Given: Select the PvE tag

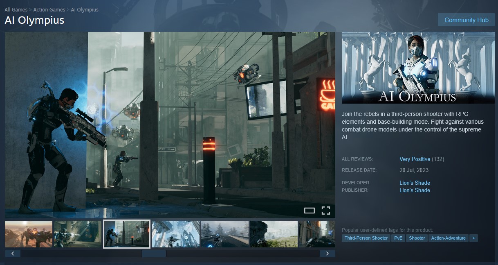Looking at the screenshot, I should [398, 238].
